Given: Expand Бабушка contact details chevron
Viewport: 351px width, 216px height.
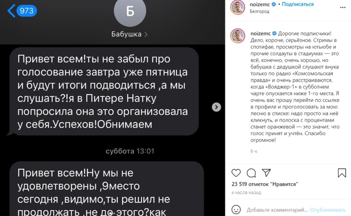Looking at the screenshot, I should [146, 34].
